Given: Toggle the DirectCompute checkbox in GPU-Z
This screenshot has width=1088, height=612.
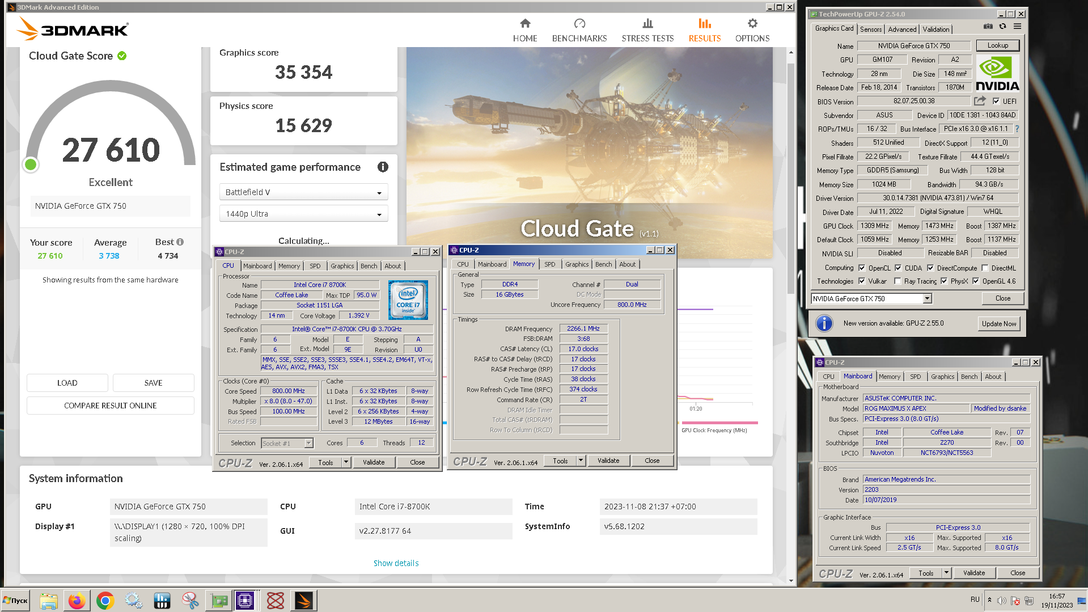Looking at the screenshot, I should pyautogui.click(x=930, y=268).
